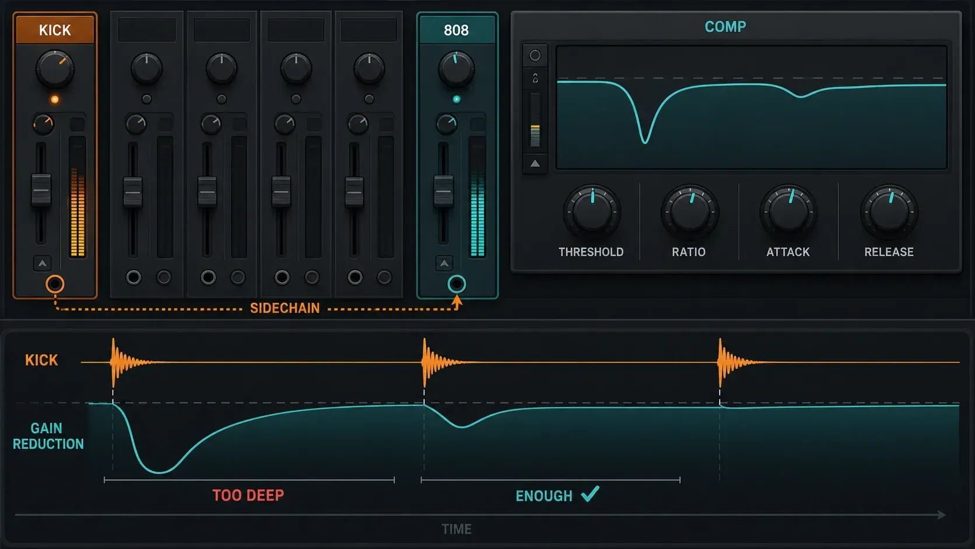Viewport: 975px width, 549px height.
Task: Click the RELEASE knob
Action: tap(889, 212)
